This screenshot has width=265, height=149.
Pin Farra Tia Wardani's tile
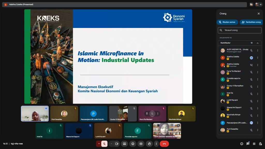coord(147,113)
